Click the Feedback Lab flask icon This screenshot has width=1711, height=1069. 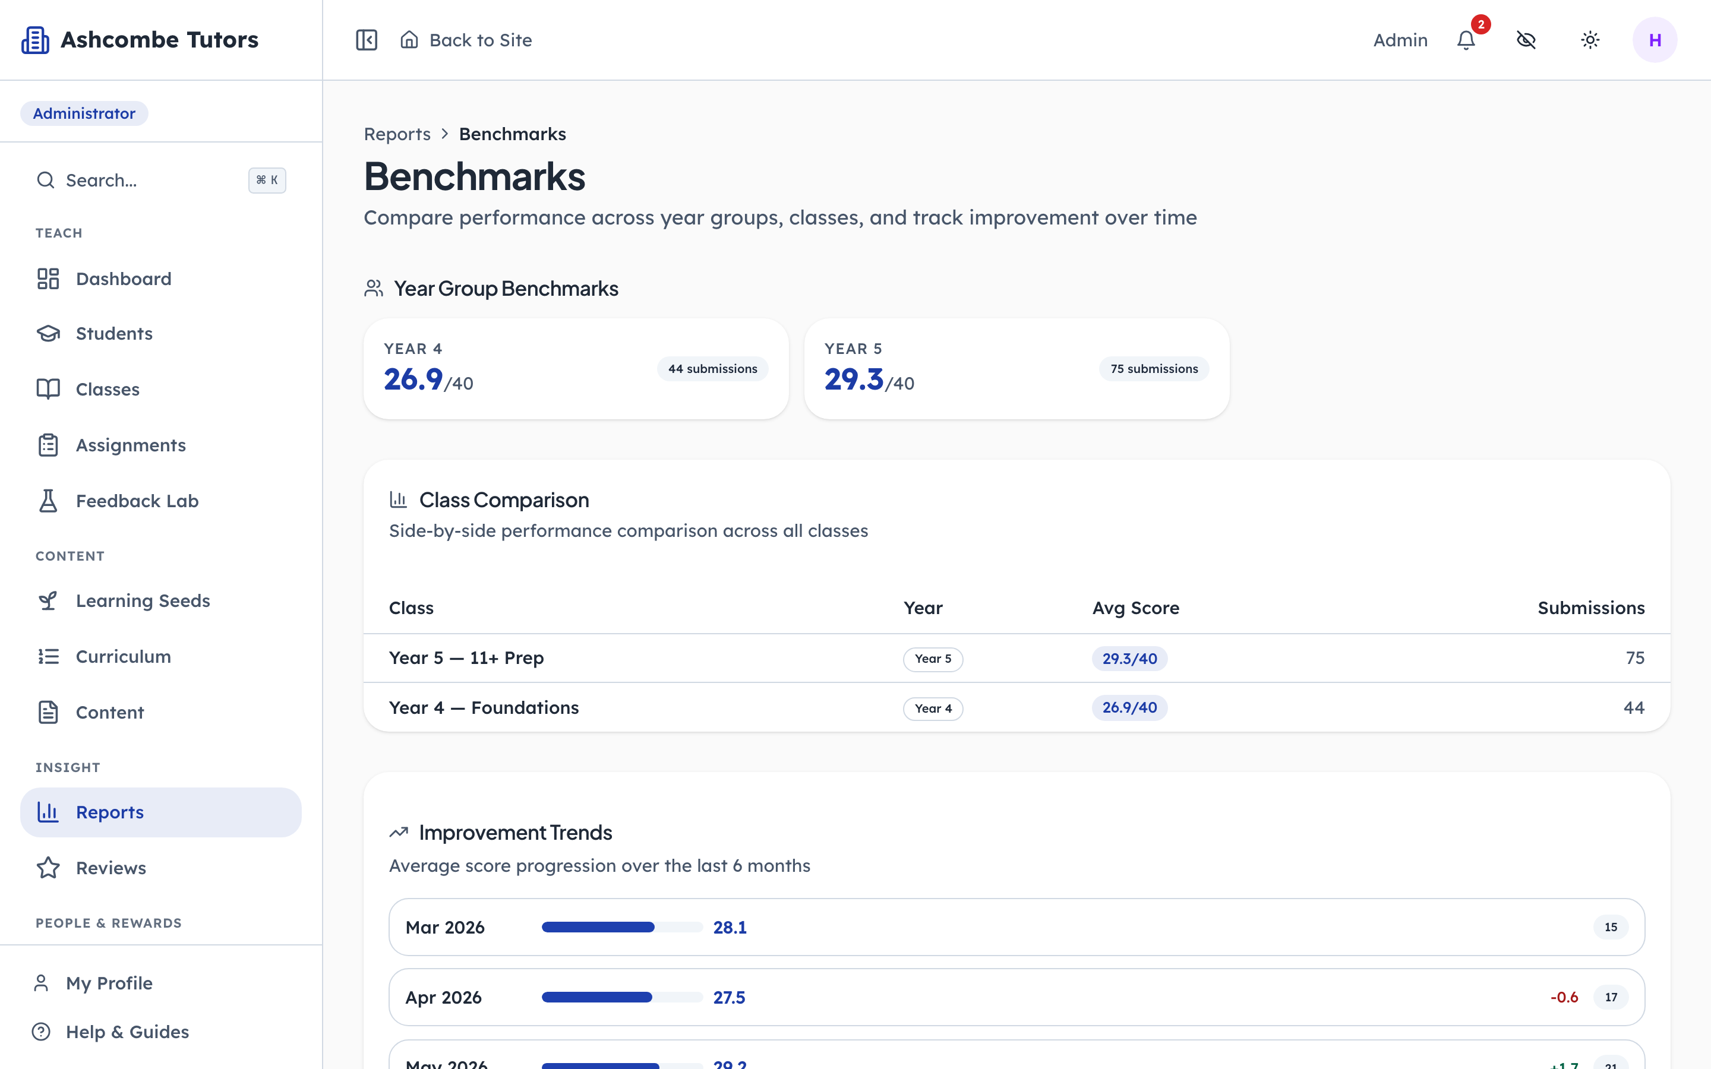48,501
